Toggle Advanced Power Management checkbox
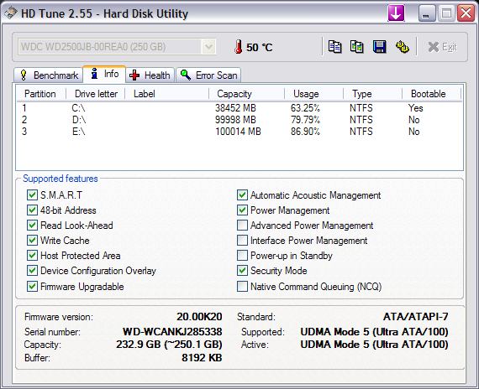This screenshot has height=389, width=479. click(x=242, y=226)
